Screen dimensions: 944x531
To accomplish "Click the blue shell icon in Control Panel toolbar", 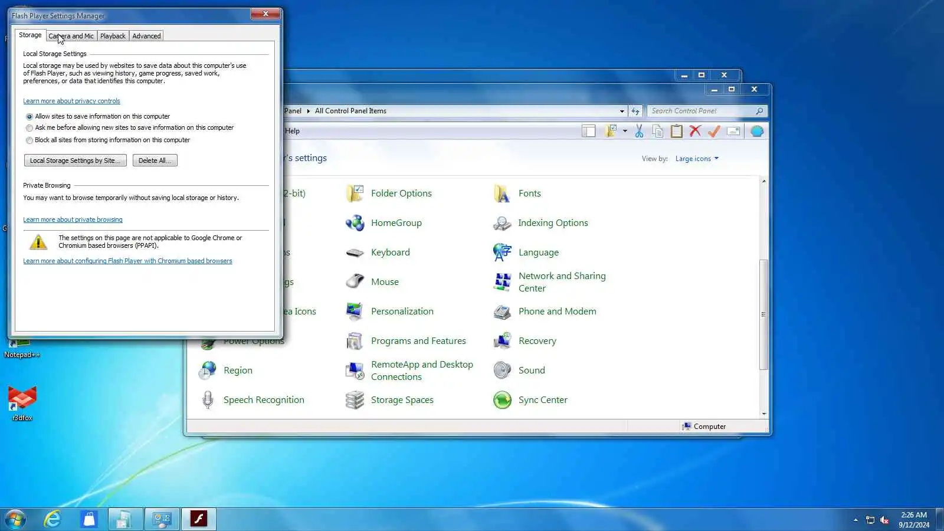I will [x=757, y=131].
